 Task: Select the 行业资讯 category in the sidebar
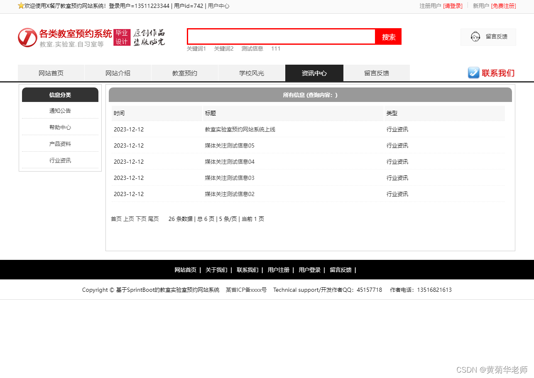click(x=60, y=160)
